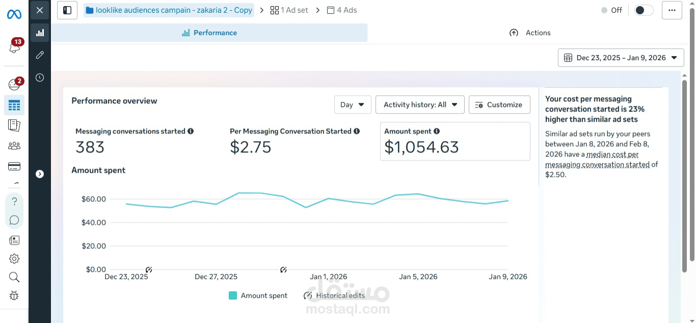Open the date range dropdown
696x323 pixels.
tap(621, 58)
